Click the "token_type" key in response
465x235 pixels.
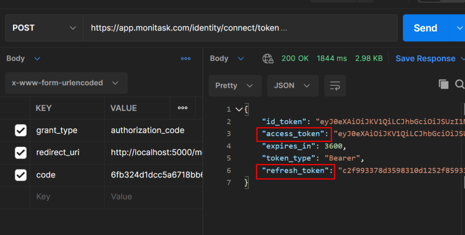click(x=288, y=158)
